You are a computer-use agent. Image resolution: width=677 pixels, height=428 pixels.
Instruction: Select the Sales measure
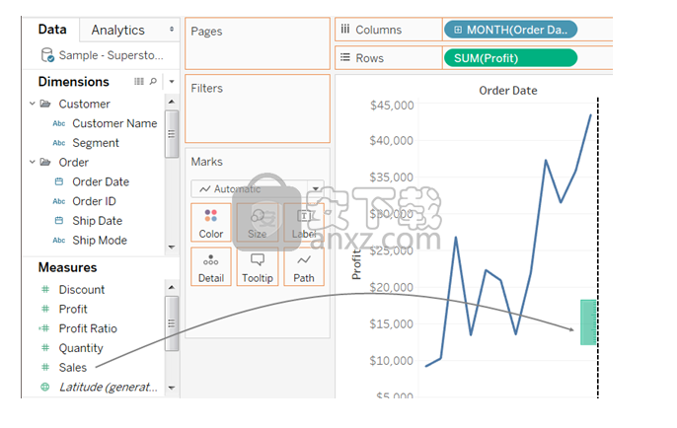click(x=73, y=367)
